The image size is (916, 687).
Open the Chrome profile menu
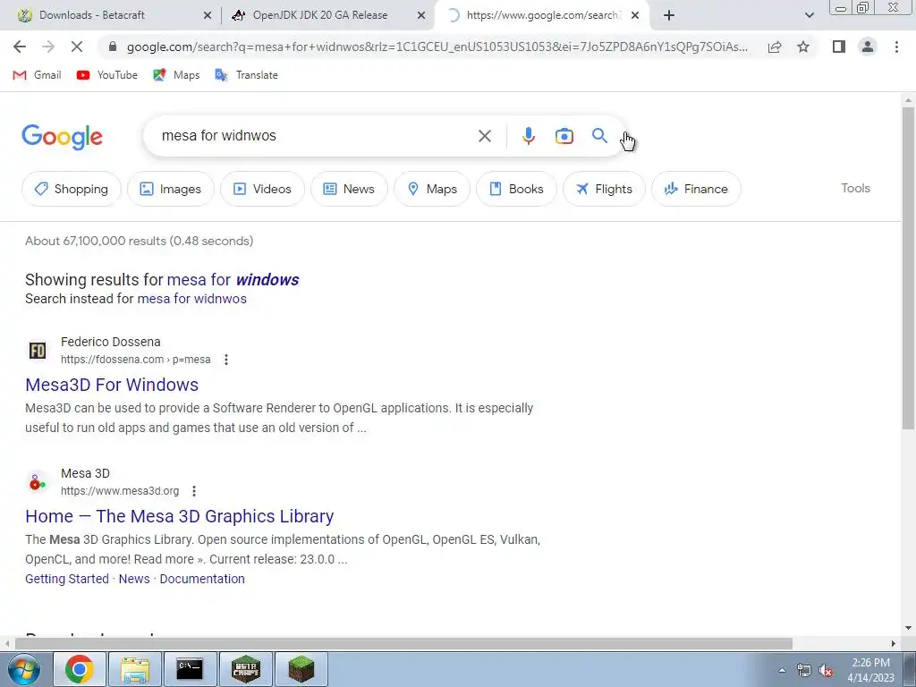pos(868,47)
